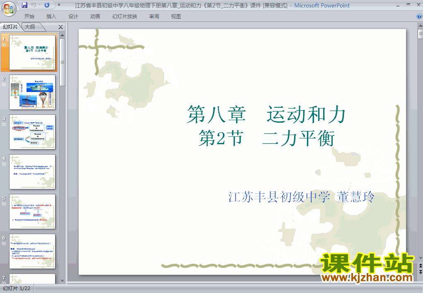Click main editor scroll down arrow
The height and width of the screenshot is (293, 423).
point(421,259)
